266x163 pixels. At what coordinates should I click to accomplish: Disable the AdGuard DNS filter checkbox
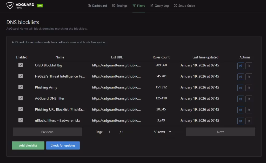tap(21, 98)
